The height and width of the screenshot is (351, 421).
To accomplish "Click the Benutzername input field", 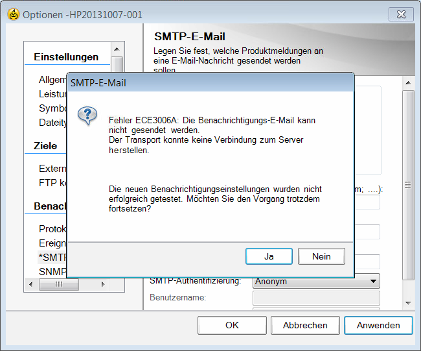I will coord(316,298).
